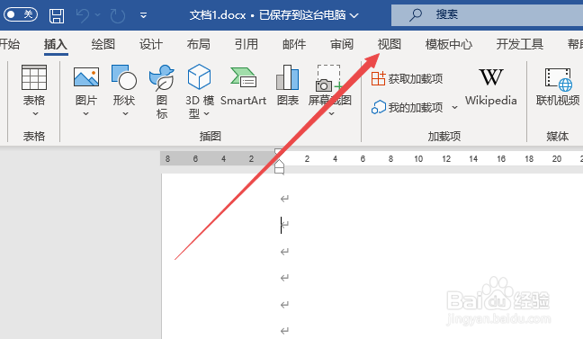
Task: Click 我的加载项 my add-ins button
Action: 408,107
